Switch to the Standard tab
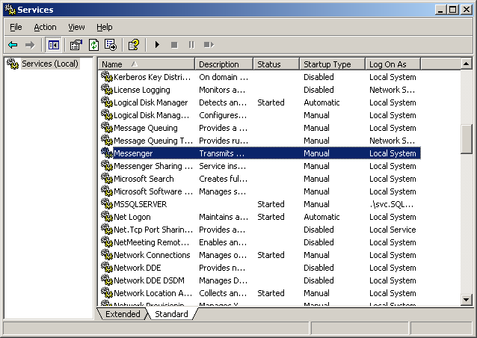 click(171, 314)
